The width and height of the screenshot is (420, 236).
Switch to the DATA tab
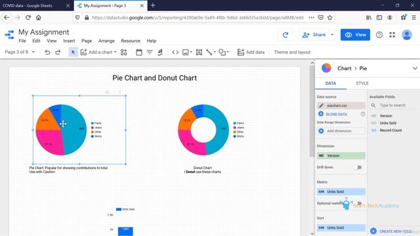pos(331,83)
